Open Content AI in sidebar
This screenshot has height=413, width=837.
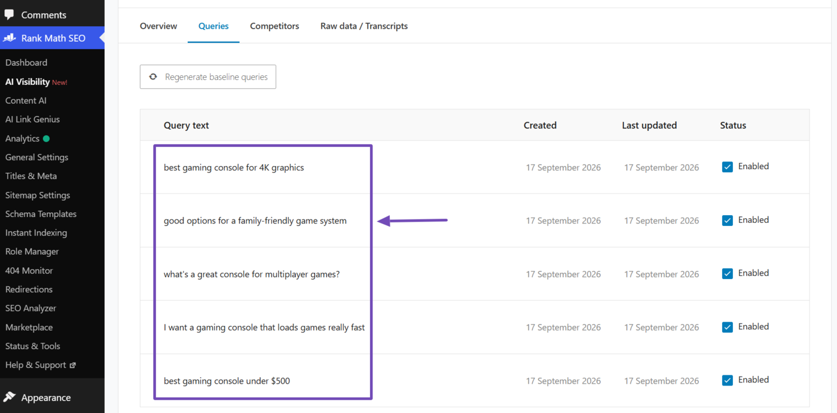(26, 100)
